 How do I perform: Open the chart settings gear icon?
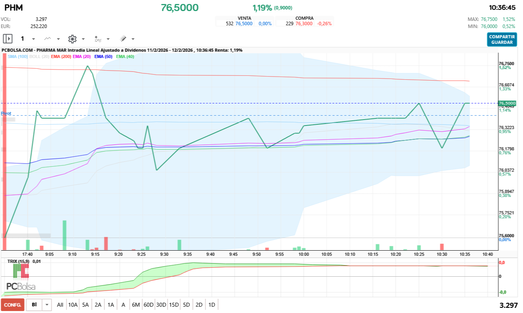[72, 39]
